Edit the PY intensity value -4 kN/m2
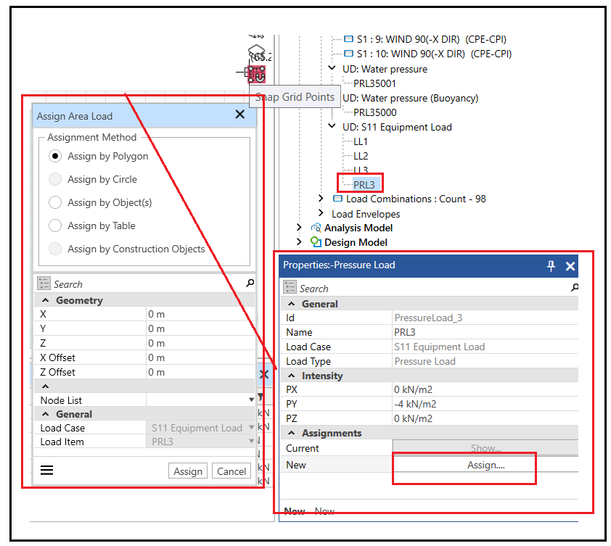 [x=485, y=404]
